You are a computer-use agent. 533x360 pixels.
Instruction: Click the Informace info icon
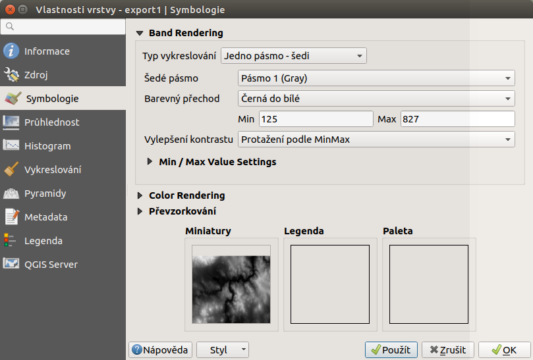(x=11, y=51)
